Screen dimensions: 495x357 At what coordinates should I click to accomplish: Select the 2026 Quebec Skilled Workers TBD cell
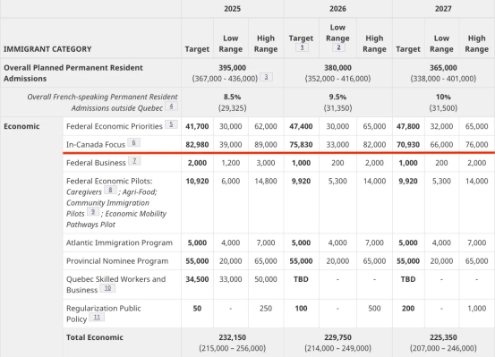301,279
